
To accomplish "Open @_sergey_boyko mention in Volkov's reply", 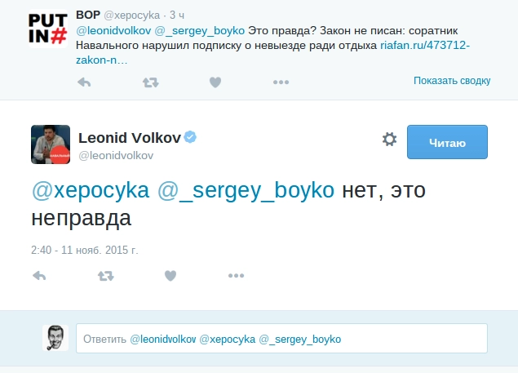I will tap(246, 191).
